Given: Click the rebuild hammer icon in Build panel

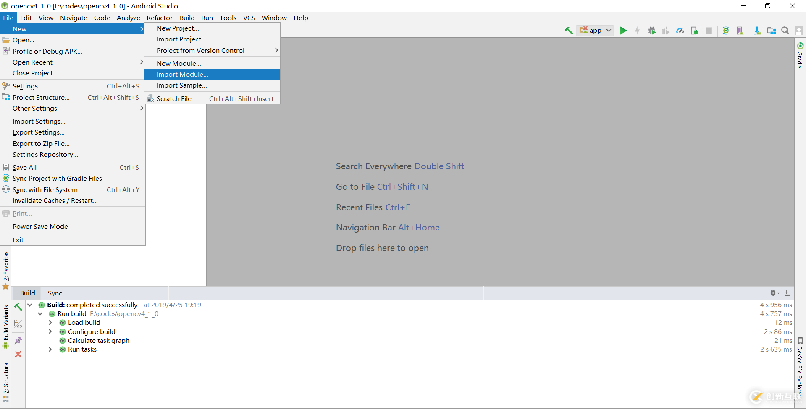Looking at the screenshot, I should (x=18, y=307).
